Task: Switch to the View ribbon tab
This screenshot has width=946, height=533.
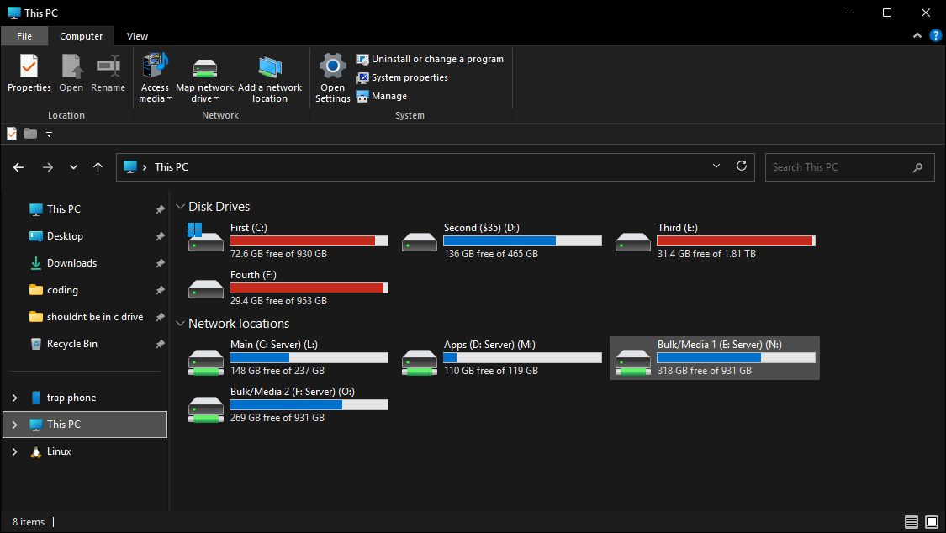Action: click(x=137, y=36)
